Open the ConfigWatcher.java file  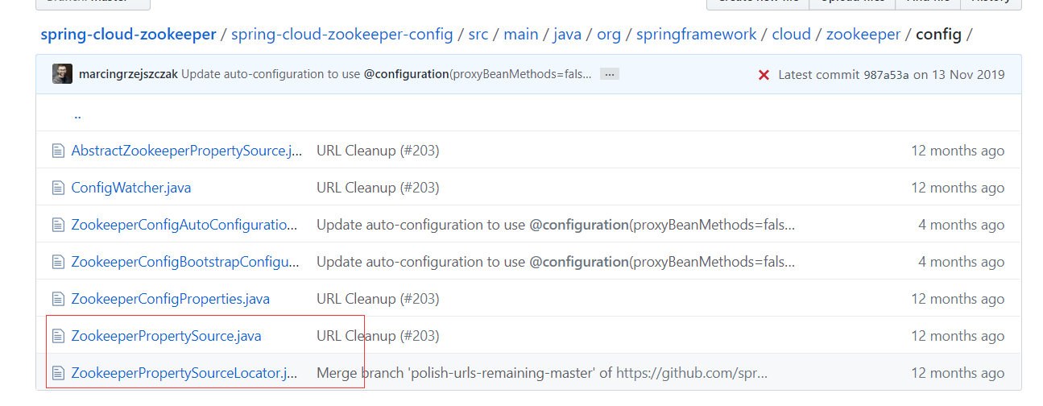pyautogui.click(x=131, y=188)
